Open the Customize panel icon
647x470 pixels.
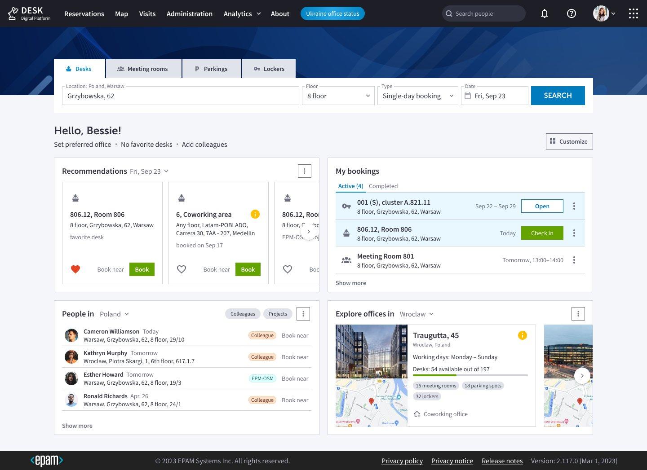coord(553,141)
